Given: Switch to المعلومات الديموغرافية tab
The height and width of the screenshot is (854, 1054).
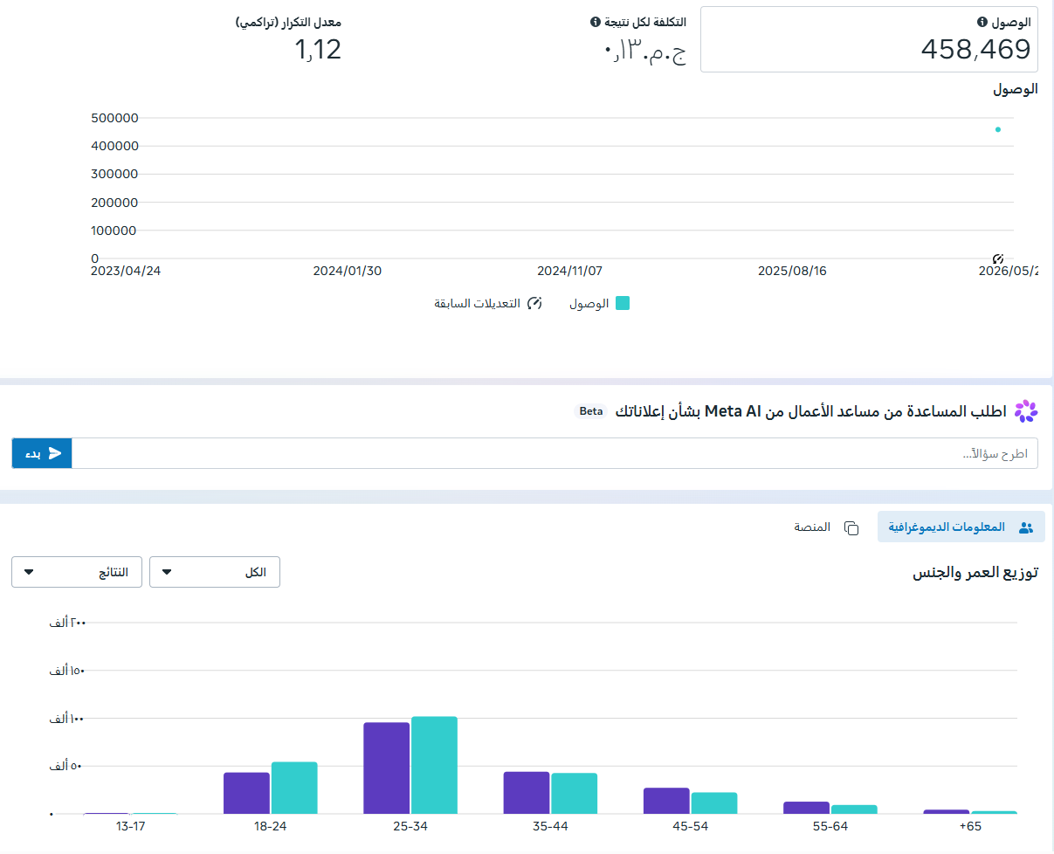Looking at the screenshot, I should click(961, 528).
